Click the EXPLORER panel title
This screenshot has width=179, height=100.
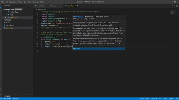(8, 6)
